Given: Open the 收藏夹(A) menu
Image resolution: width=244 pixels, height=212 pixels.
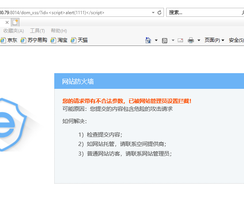Looking at the screenshot, I should point(13,31).
